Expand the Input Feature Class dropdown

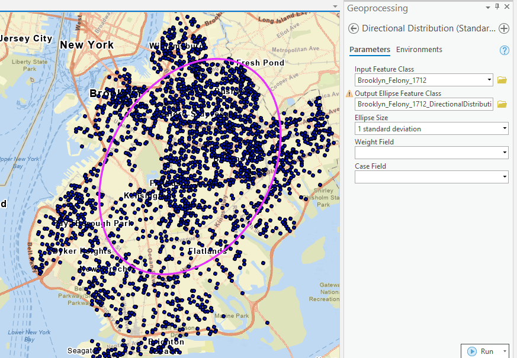point(489,80)
